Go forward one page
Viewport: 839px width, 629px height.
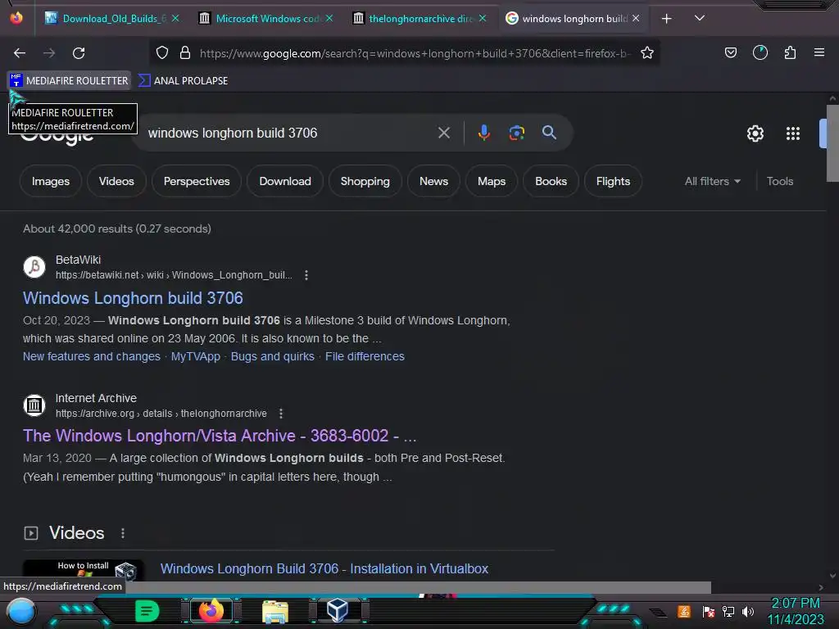(x=49, y=53)
